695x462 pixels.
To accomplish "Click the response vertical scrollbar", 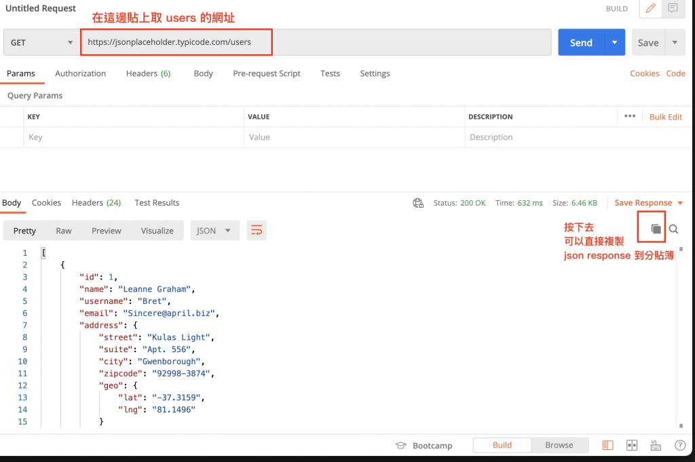I will 681,336.
